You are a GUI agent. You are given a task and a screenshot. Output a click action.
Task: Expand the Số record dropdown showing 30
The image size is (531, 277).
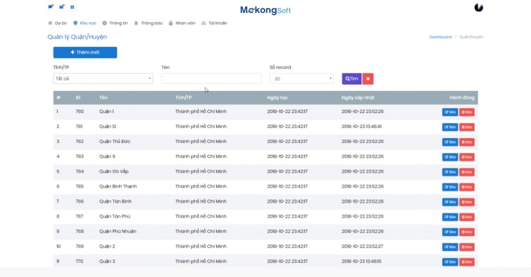pos(301,79)
